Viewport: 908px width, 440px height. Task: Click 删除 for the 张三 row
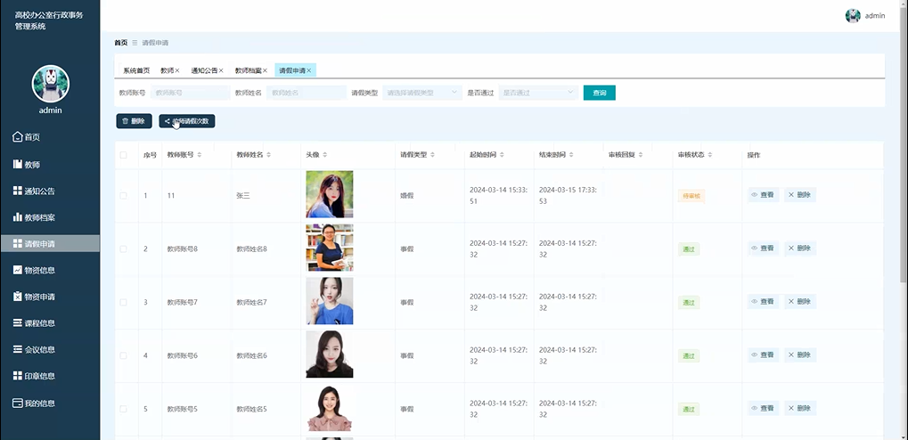[799, 195]
